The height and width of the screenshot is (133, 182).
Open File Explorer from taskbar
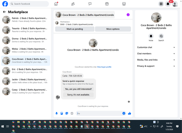point(19,122)
